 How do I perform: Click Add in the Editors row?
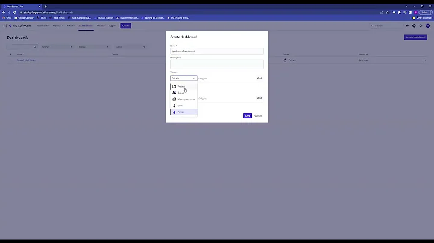pos(259,98)
